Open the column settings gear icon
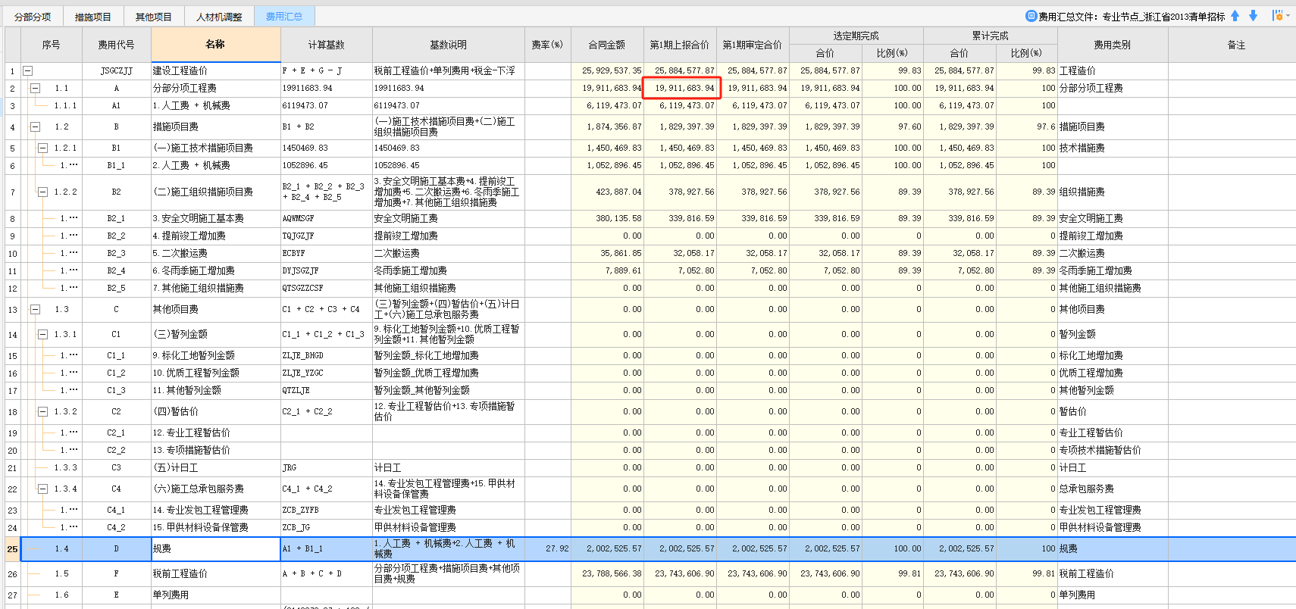Screen dimensions: 1296x609 pyautogui.click(x=1277, y=16)
